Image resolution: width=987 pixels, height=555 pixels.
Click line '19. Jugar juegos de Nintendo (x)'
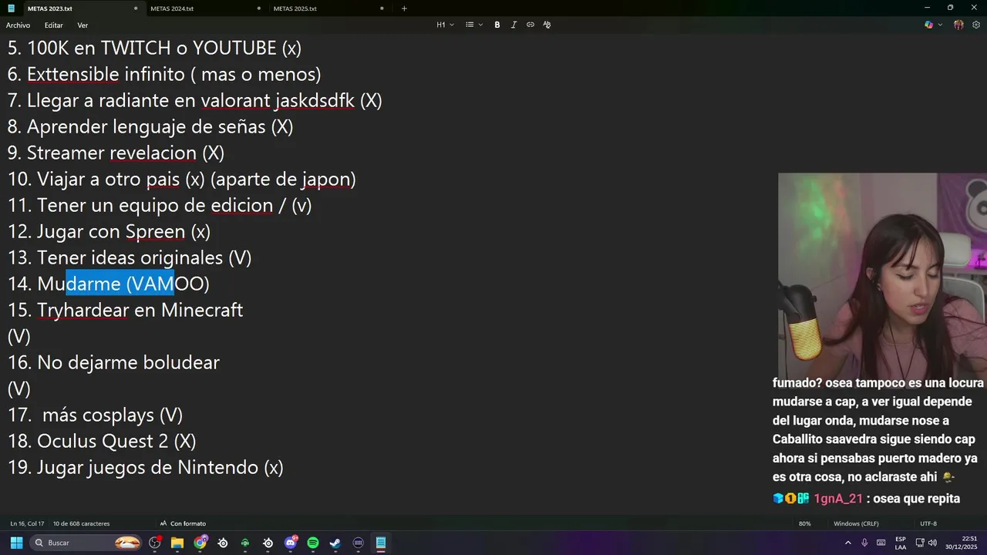pos(146,467)
